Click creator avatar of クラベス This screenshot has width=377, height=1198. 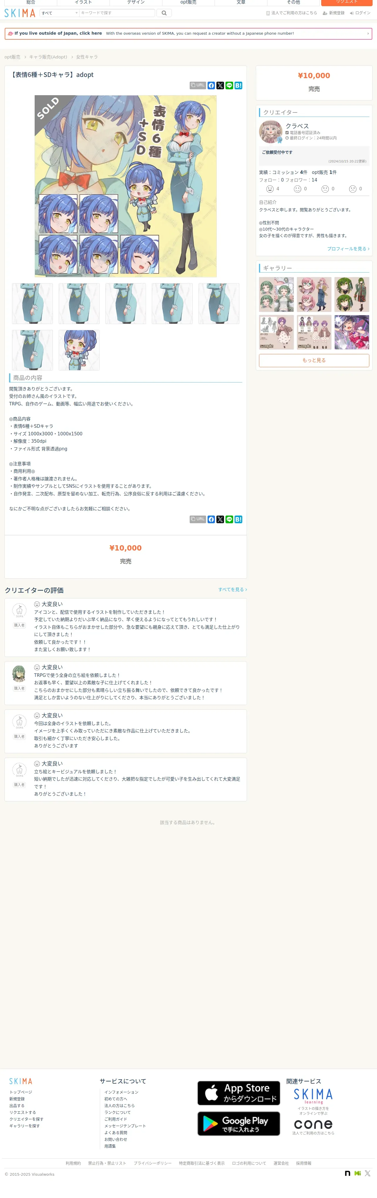click(x=270, y=132)
